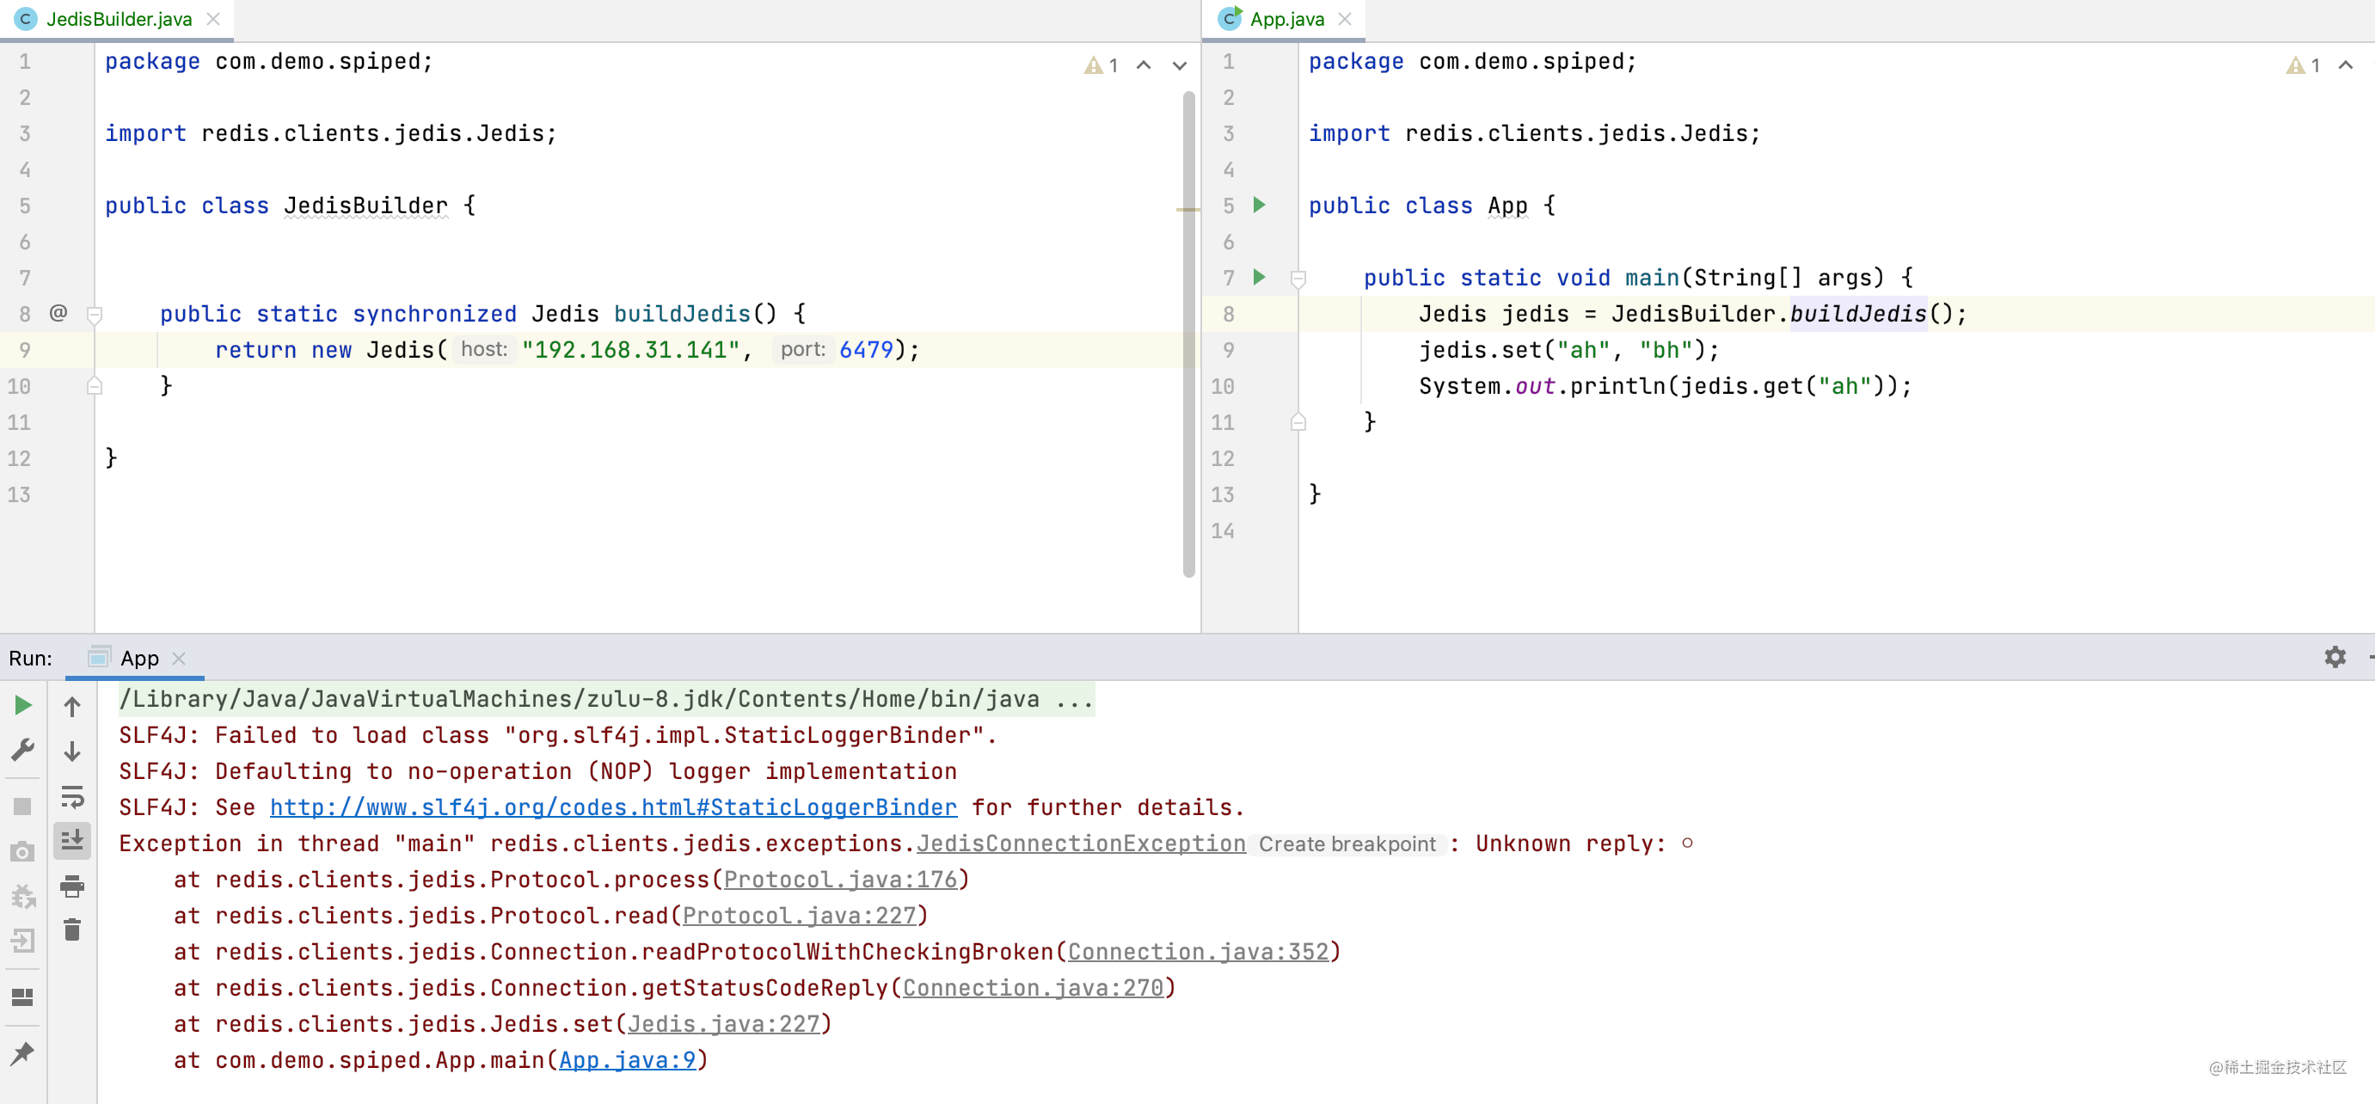This screenshot has width=2375, height=1104.
Task: Go to previous highlighted error in JedisBuilder.java
Action: coord(1144,65)
